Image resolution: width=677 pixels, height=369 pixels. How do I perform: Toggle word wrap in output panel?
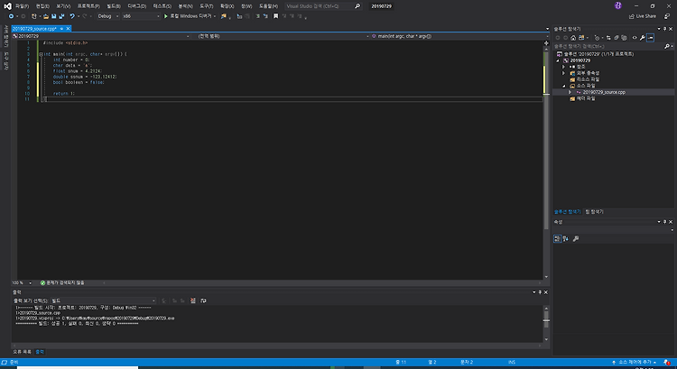[x=203, y=300]
